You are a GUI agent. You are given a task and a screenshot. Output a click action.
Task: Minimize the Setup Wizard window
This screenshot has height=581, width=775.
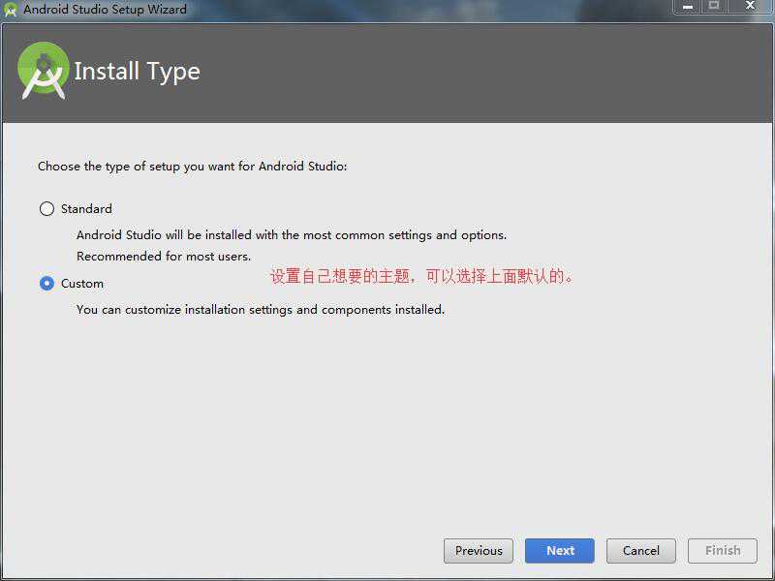click(688, 7)
